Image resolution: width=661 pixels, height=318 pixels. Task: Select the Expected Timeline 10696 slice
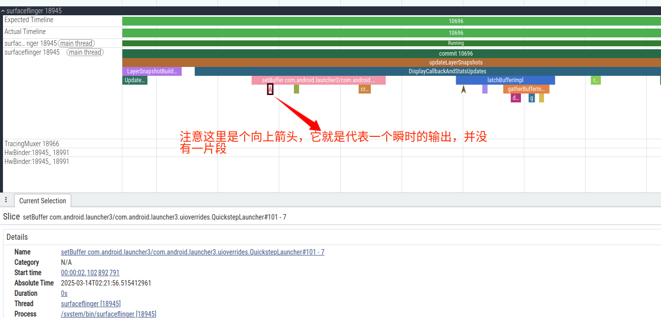pos(392,21)
